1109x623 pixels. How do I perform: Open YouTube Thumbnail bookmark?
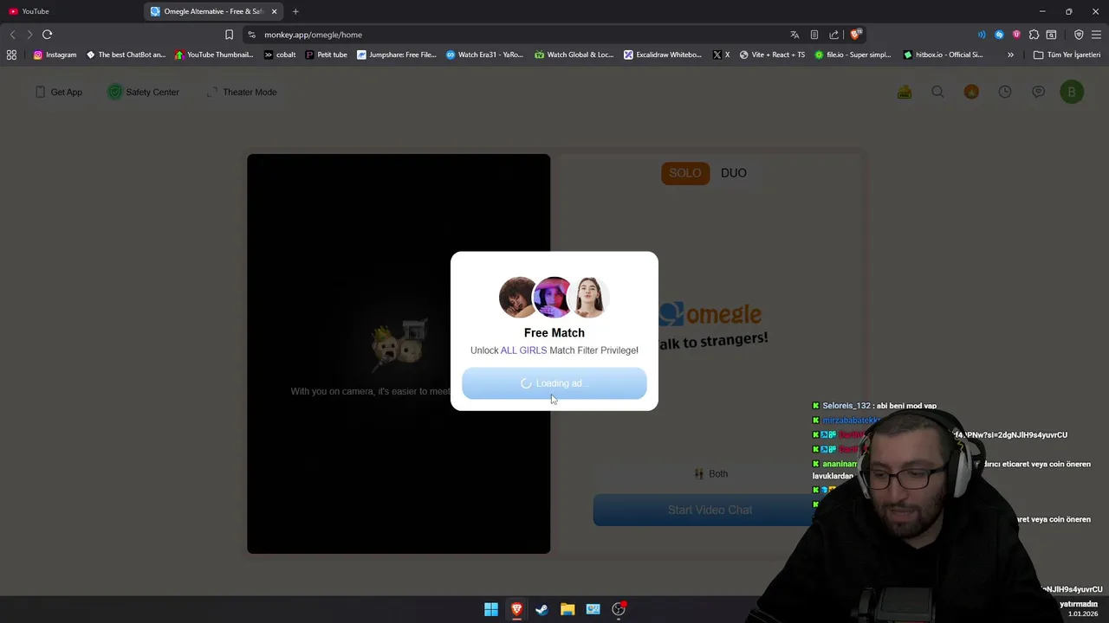point(214,55)
